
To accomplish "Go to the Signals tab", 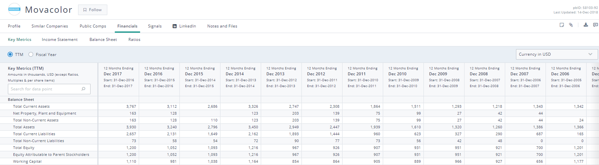I will point(155,26).
